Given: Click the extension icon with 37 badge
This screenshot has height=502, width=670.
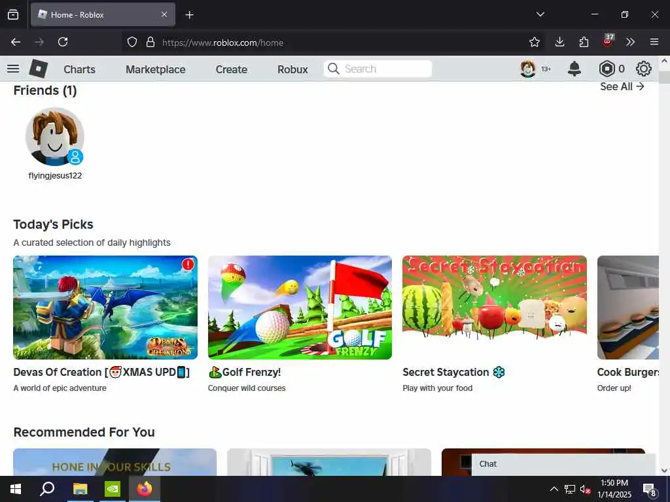Looking at the screenshot, I should (x=608, y=41).
